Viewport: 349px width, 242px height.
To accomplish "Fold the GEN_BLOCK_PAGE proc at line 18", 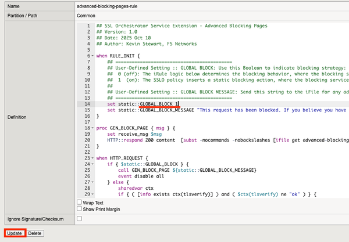I will tap(93, 127).
